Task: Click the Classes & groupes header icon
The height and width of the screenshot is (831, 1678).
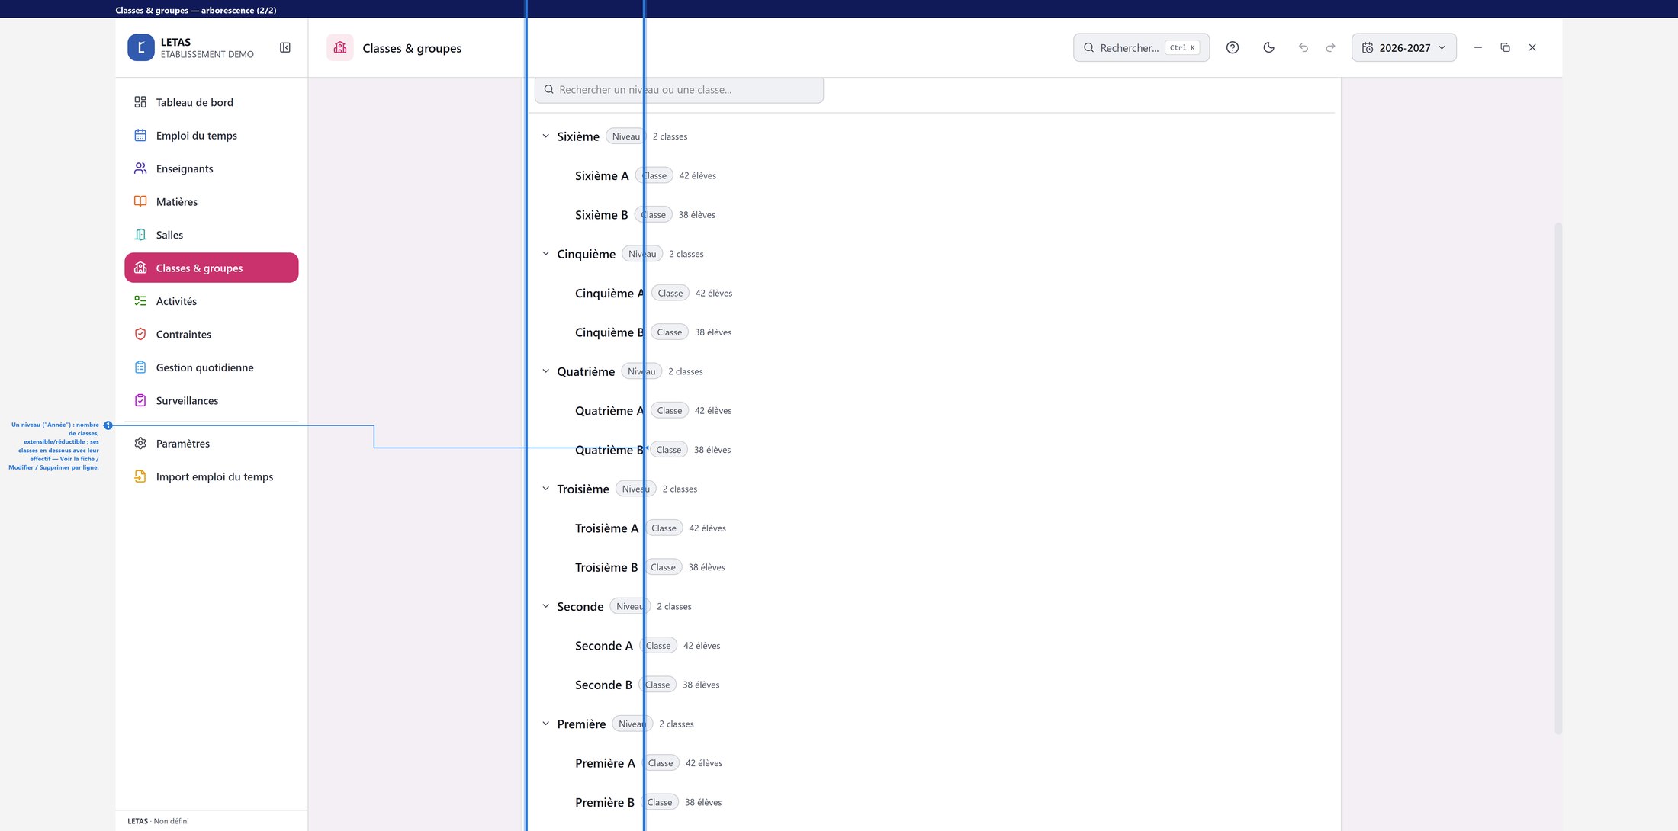Action: 340,47
